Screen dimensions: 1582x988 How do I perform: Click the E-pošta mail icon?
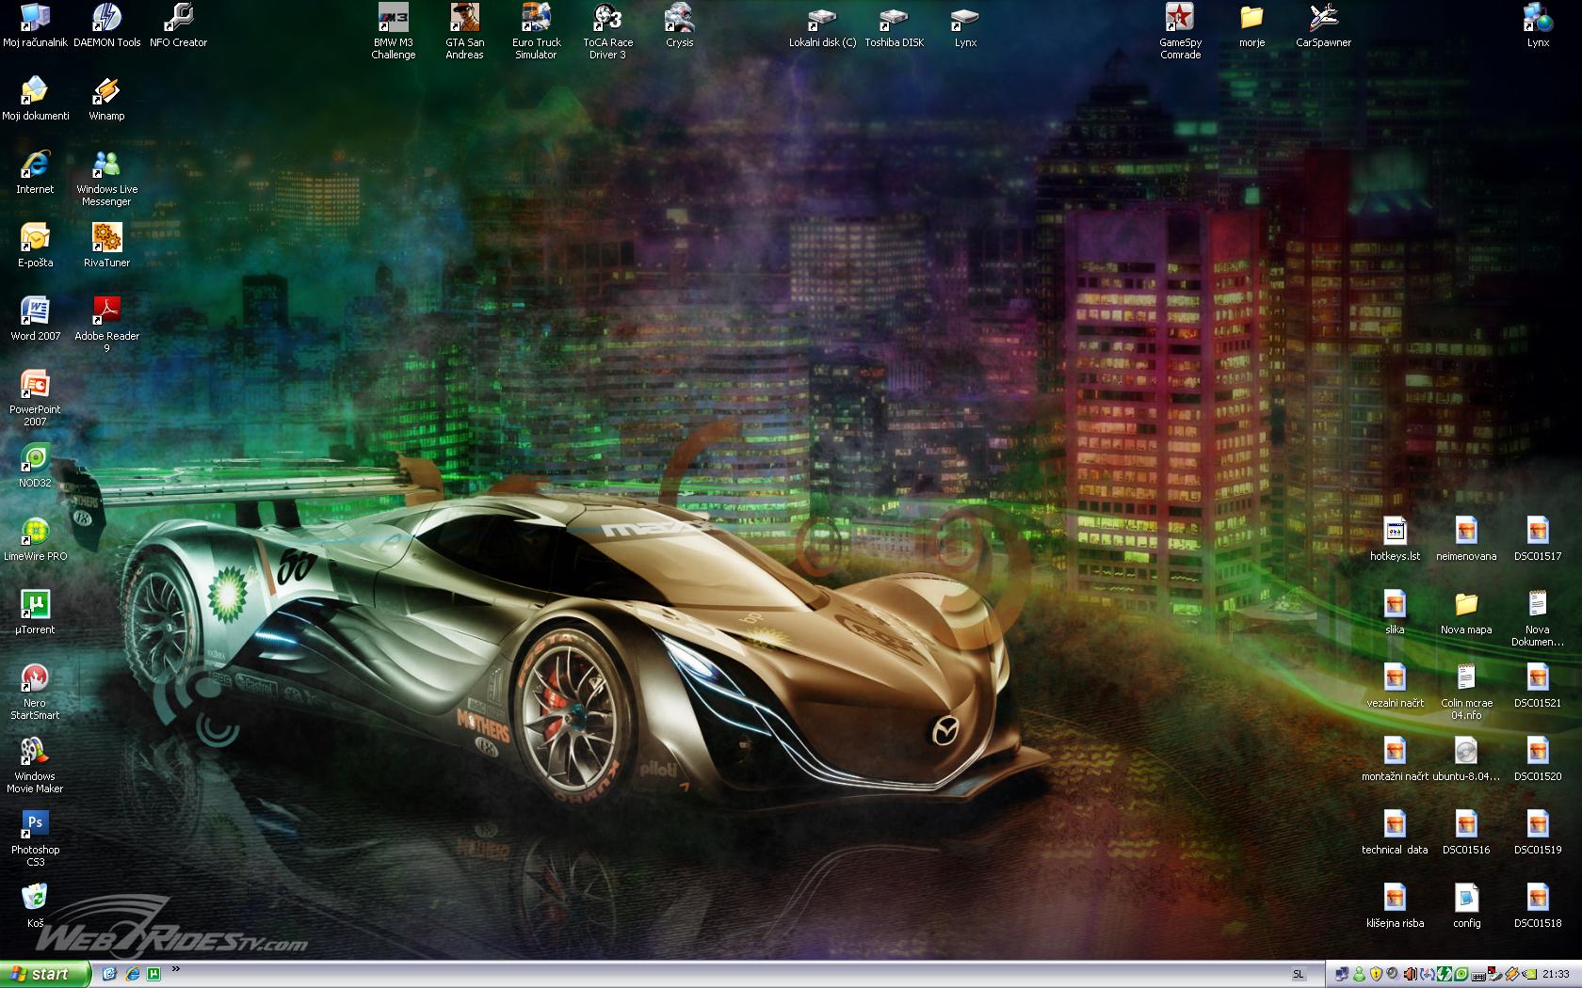pos(35,246)
